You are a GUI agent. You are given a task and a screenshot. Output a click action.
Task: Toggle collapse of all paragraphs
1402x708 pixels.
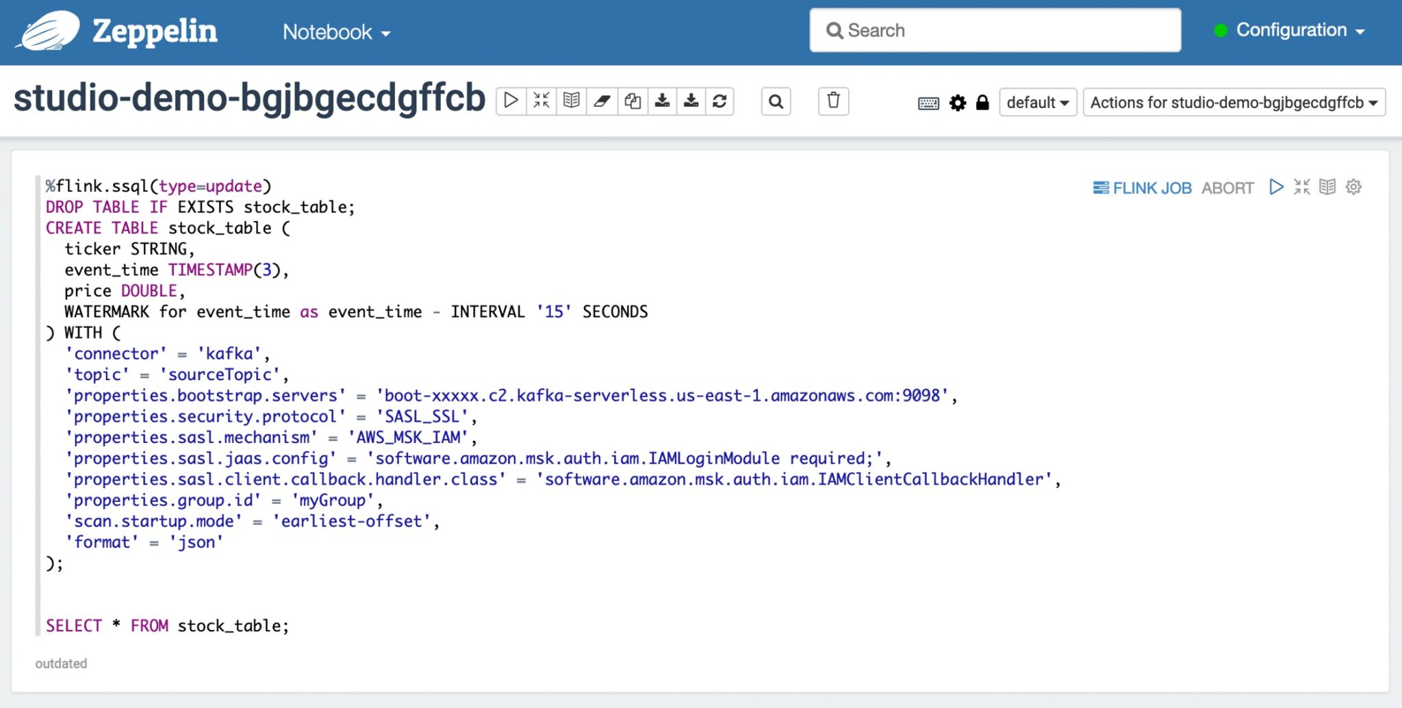(x=541, y=101)
